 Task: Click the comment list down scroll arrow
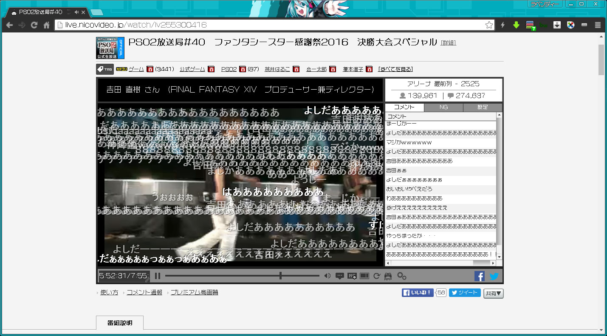499,257
